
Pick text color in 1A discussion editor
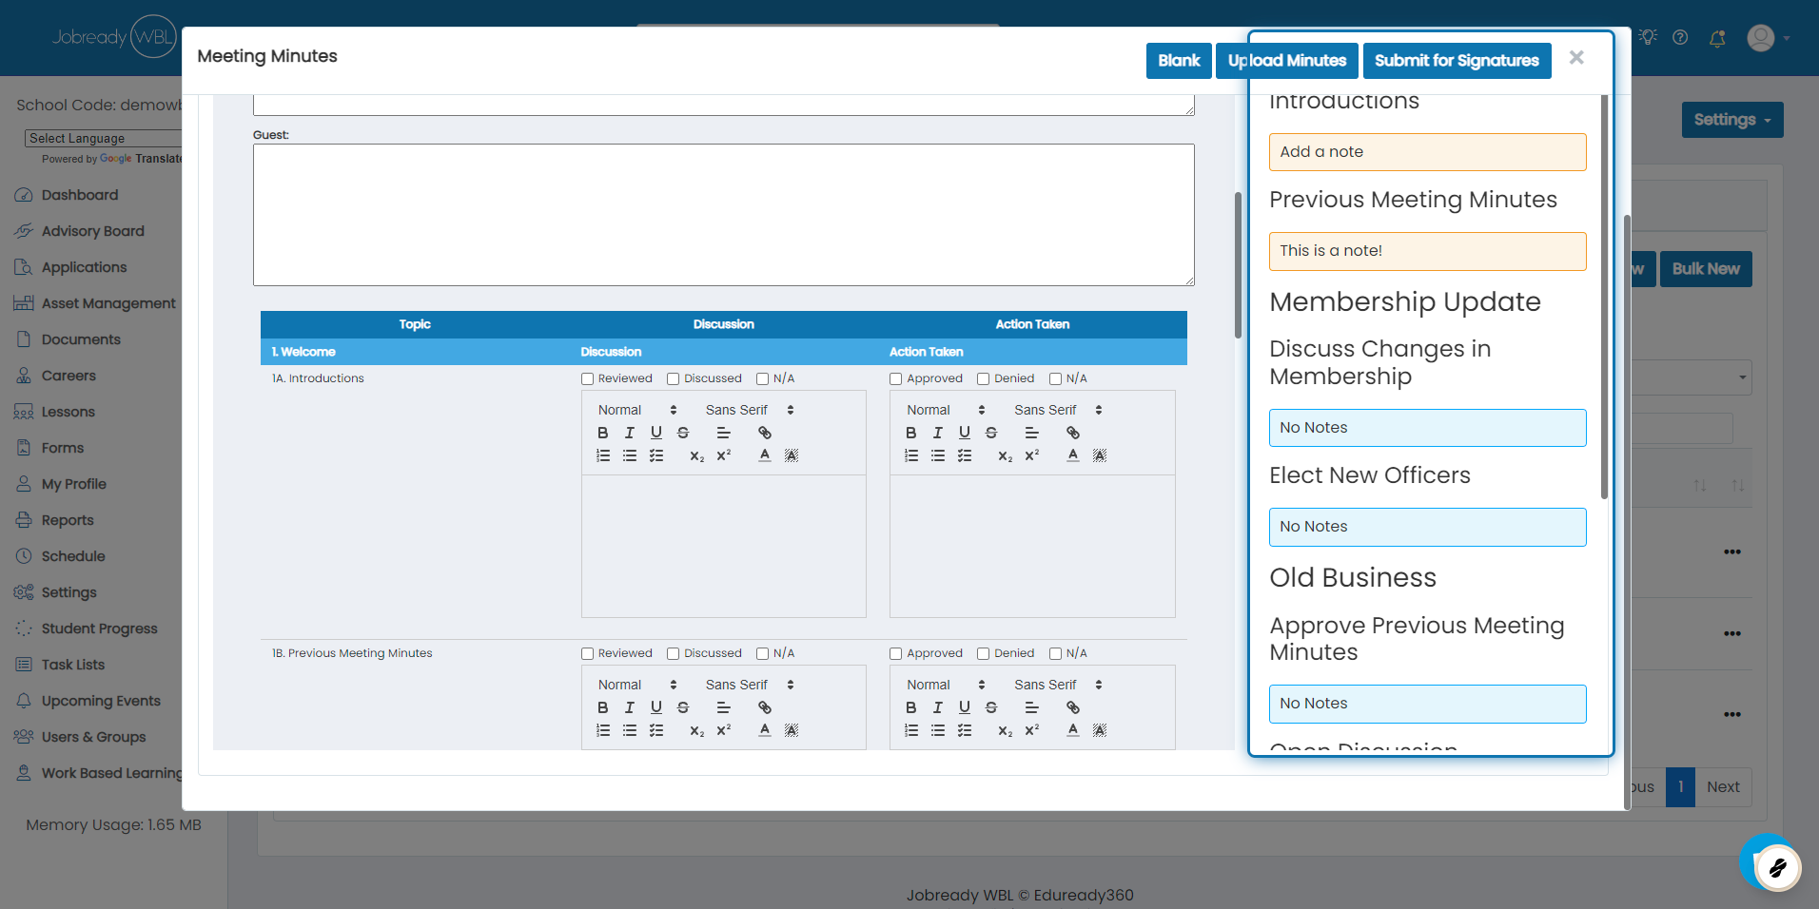tap(764, 455)
